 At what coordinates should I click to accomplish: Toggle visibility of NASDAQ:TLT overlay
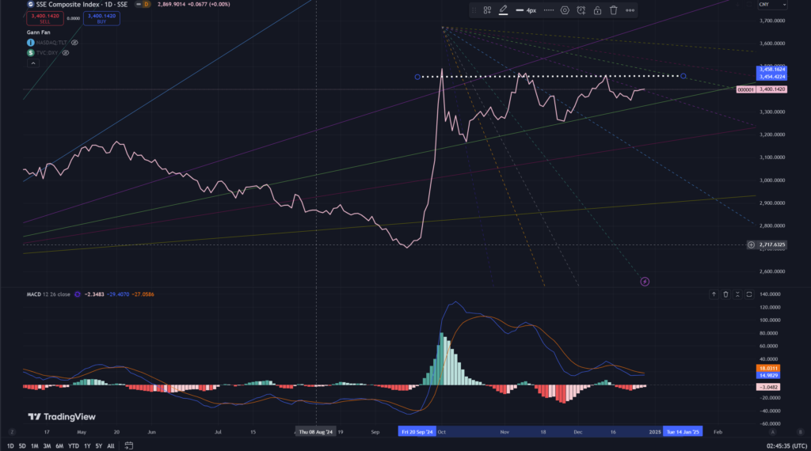(x=74, y=43)
